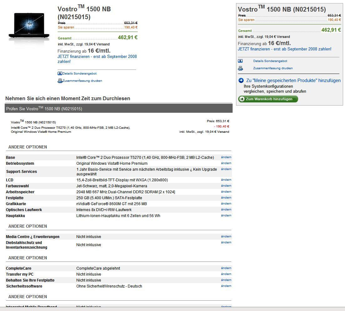The image size is (345, 311).
Task: Click ändern for the CompleteCare row
Action: (x=226, y=268)
